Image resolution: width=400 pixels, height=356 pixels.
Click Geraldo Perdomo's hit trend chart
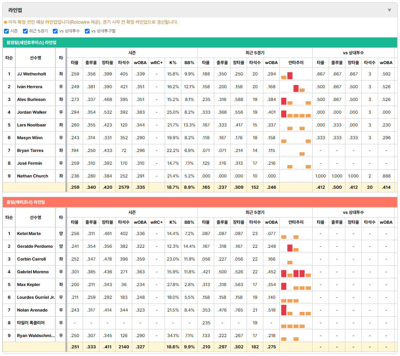296,247
